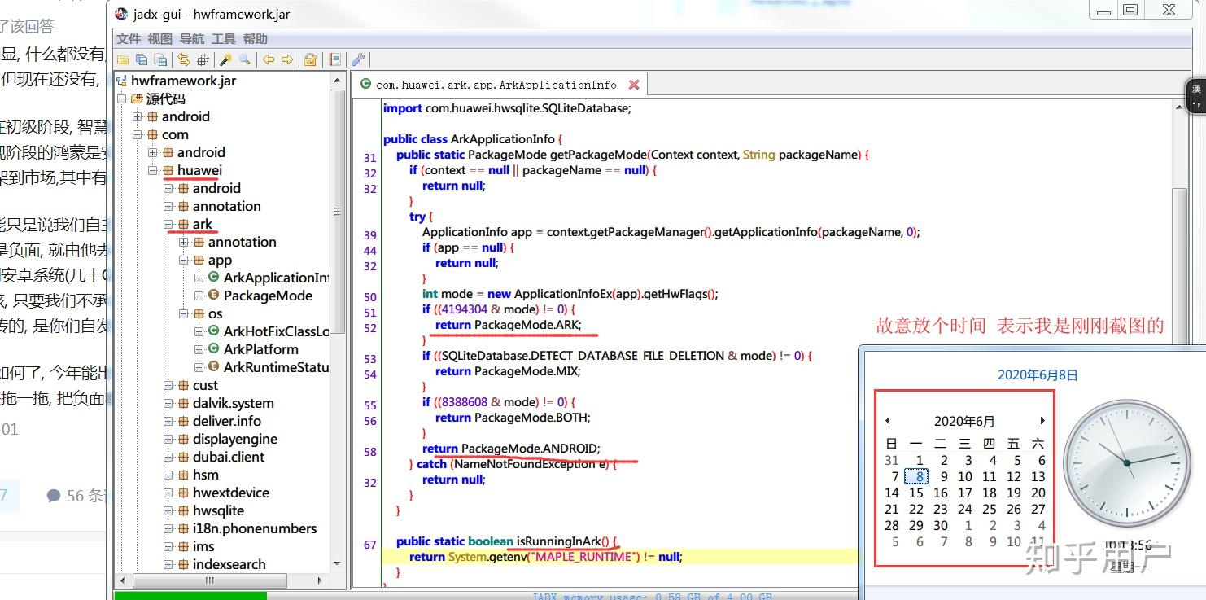Image resolution: width=1206 pixels, height=600 pixels.
Task: Click "return PackageMode.ARK;" code line
Action: [x=508, y=325]
